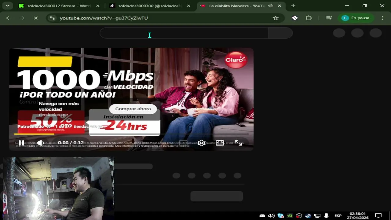Screen dimensions: 391x220
Task: Open a new browser tab
Action: (x=293, y=6)
